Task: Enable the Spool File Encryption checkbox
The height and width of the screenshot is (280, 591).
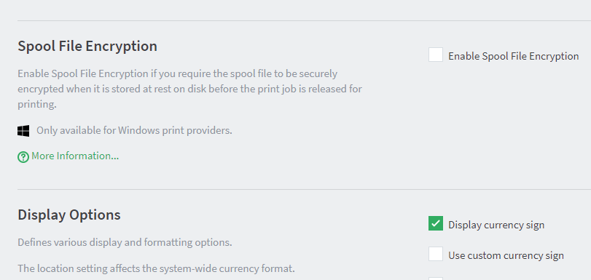Action: pos(436,55)
